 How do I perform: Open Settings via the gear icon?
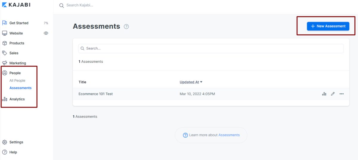[4, 142]
